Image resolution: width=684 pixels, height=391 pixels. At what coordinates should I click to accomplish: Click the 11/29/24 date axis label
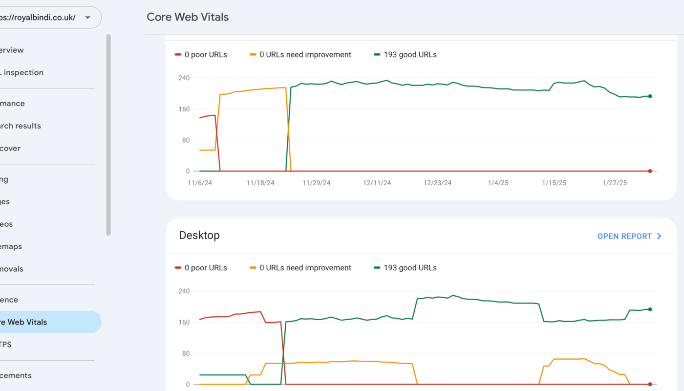[317, 183]
